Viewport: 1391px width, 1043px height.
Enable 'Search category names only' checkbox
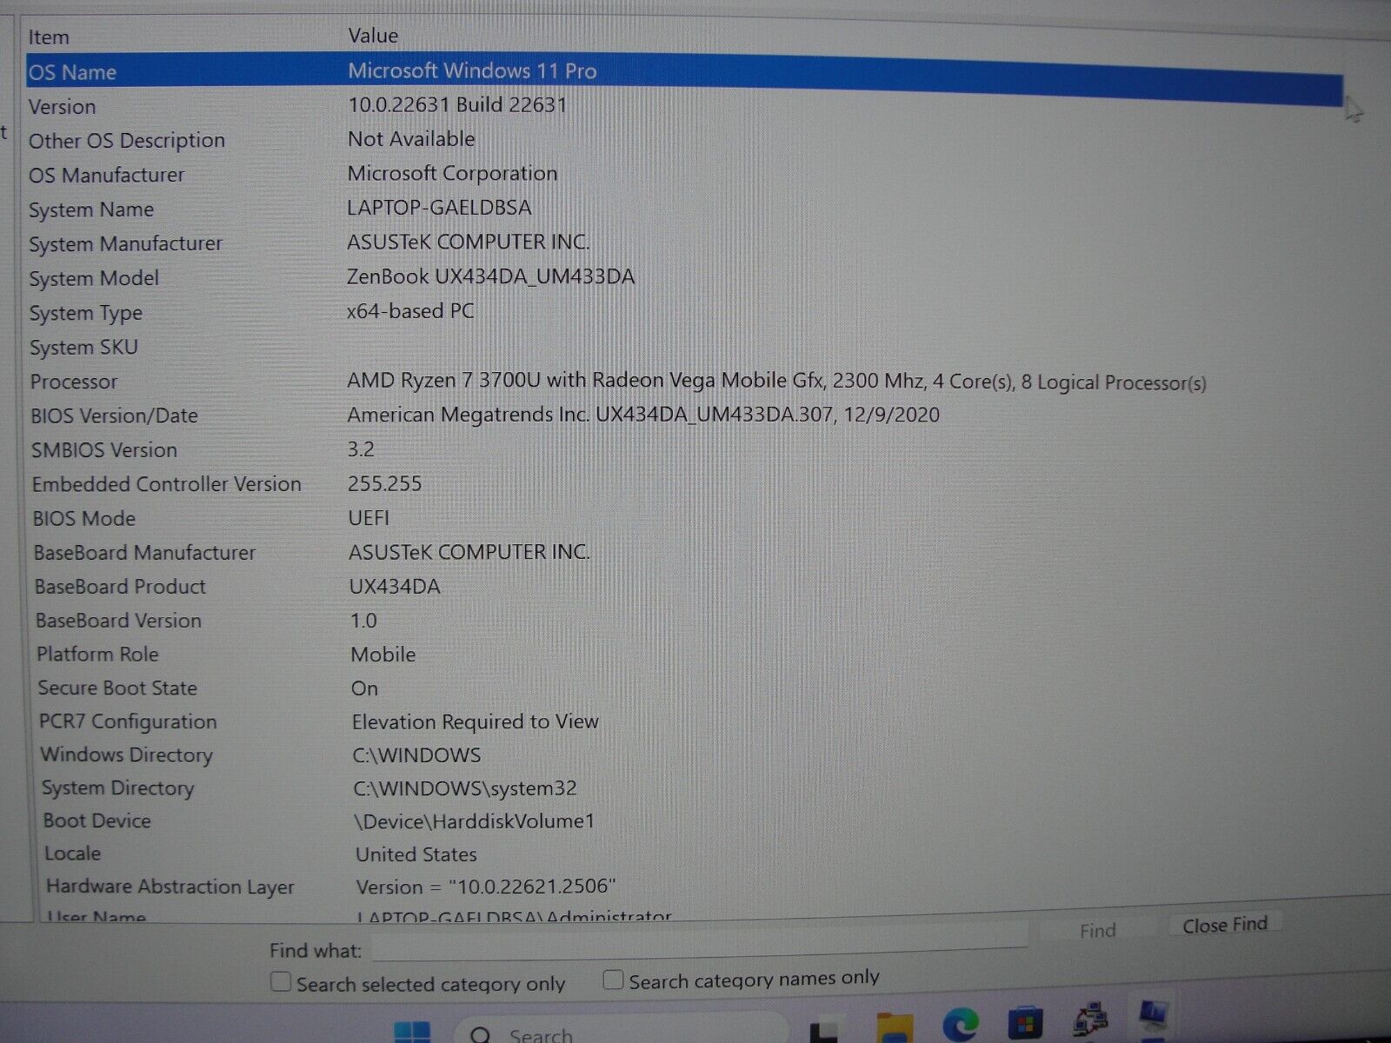tap(613, 980)
